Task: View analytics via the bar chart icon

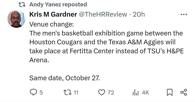Action: [135, 92]
